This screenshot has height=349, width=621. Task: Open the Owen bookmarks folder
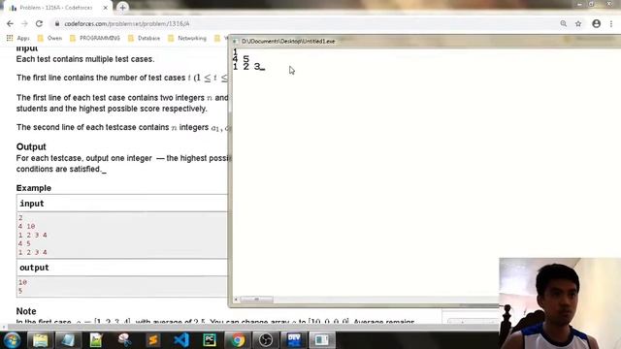point(49,38)
